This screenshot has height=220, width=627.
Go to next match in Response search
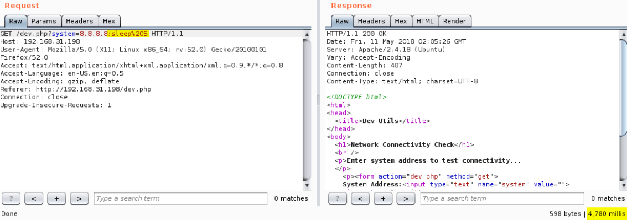tap(406, 198)
